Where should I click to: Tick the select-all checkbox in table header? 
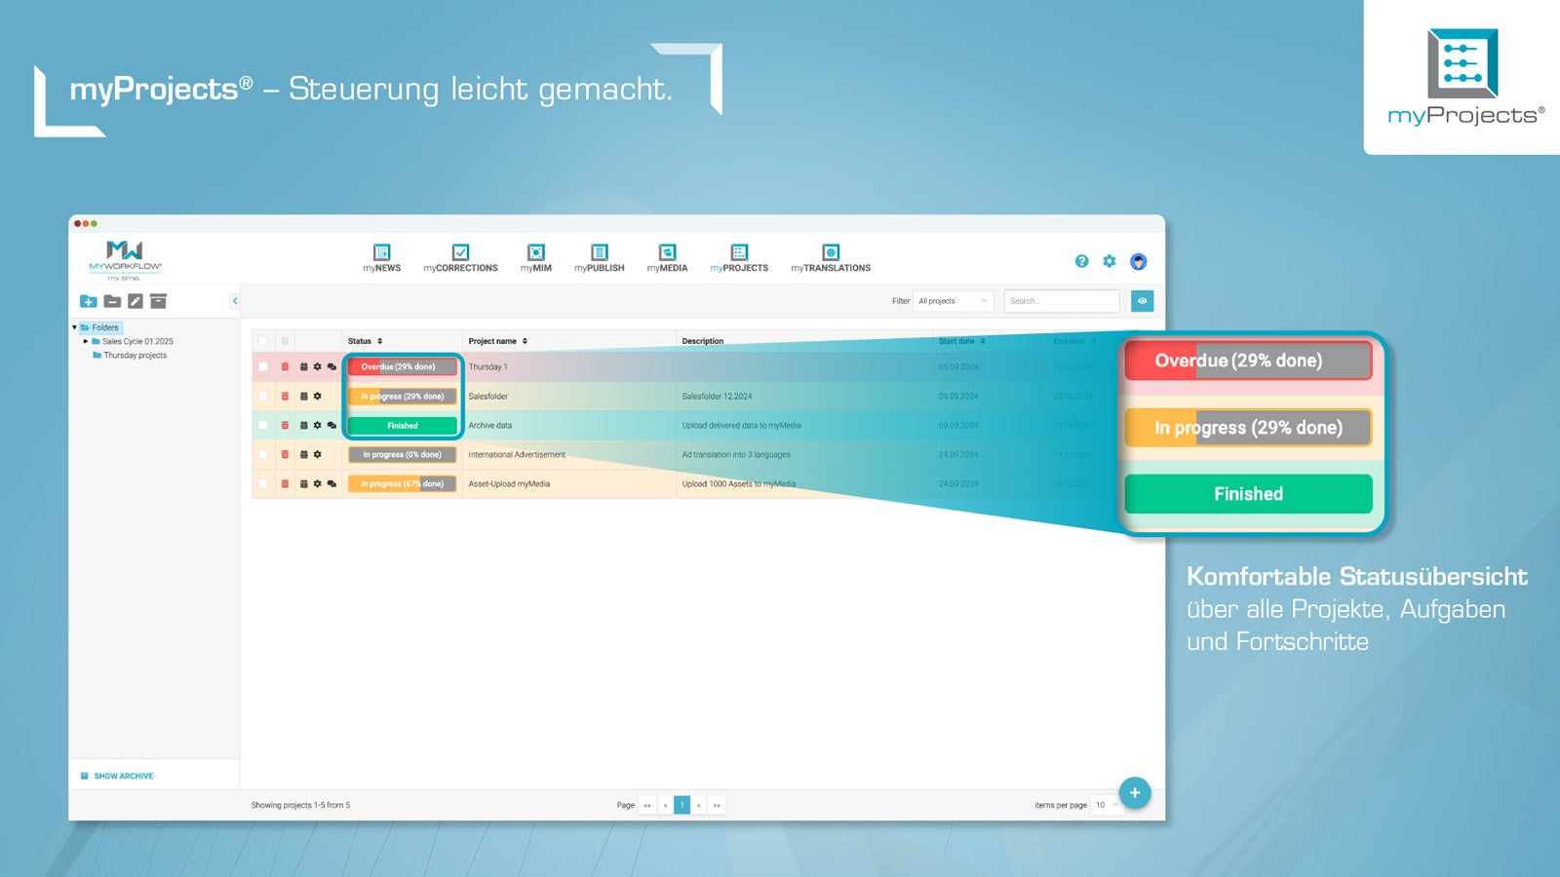tap(262, 341)
